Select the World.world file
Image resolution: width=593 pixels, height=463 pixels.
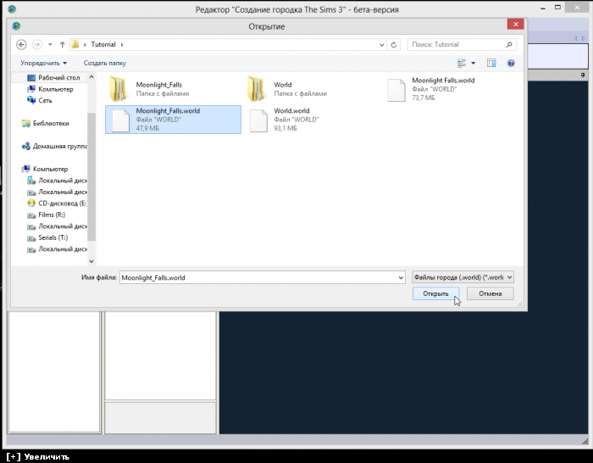pos(292,120)
